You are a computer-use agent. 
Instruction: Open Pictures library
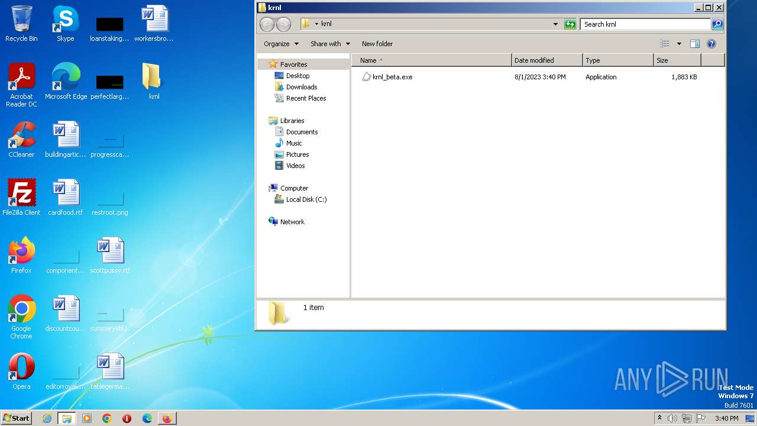(x=292, y=154)
